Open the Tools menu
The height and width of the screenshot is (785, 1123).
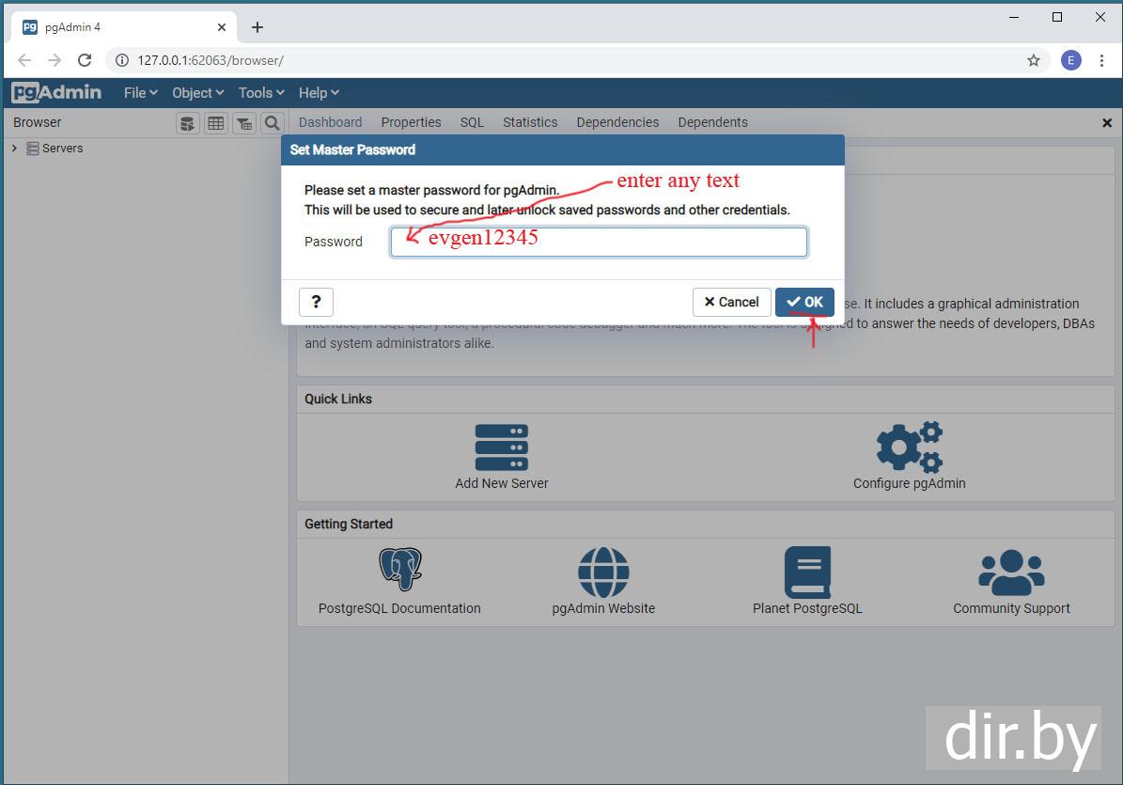tap(261, 92)
